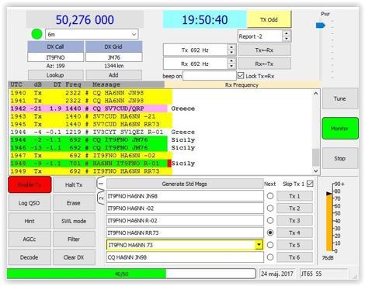Click the red Enable Tx button
The width and height of the screenshot is (365, 286).
tap(30, 184)
